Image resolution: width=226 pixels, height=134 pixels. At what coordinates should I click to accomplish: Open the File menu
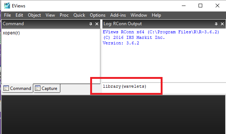pos(7,15)
